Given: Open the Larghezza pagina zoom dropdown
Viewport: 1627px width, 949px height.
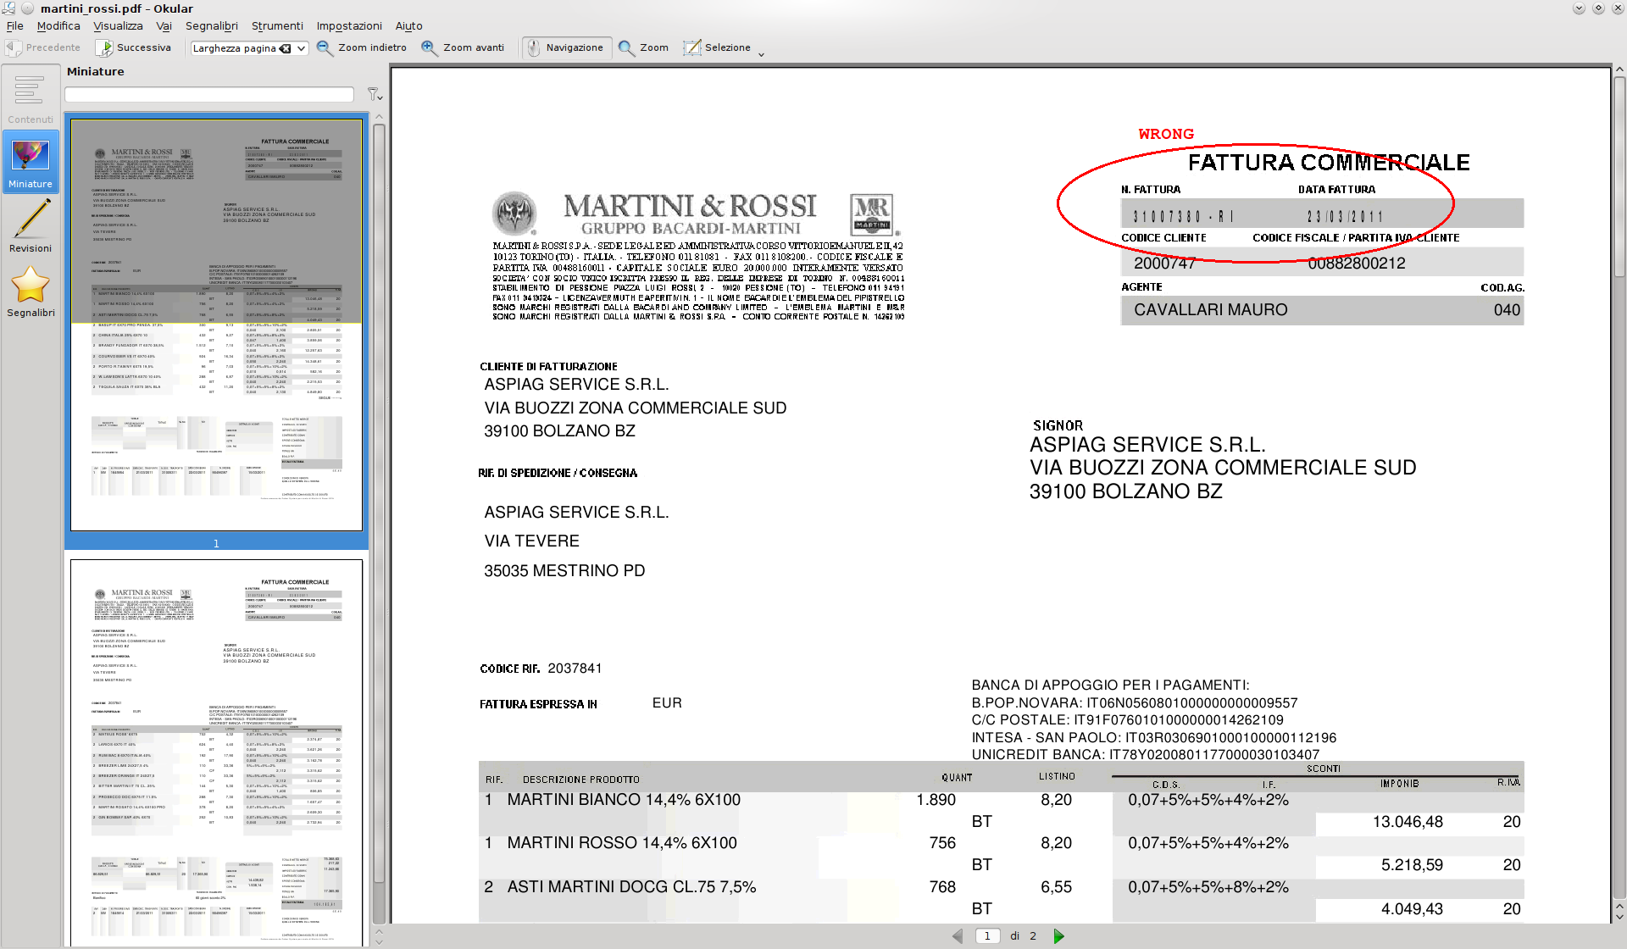Looking at the screenshot, I should (x=301, y=48).
